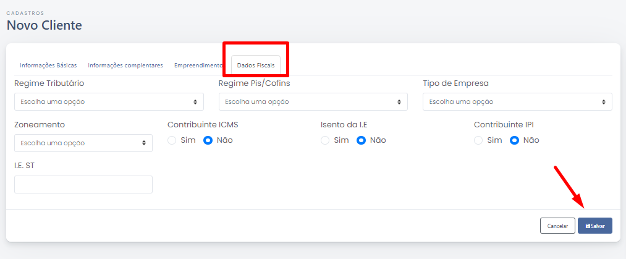626x259 pixels.
Task: Open the Zoneamento select box
Action: 83,143
